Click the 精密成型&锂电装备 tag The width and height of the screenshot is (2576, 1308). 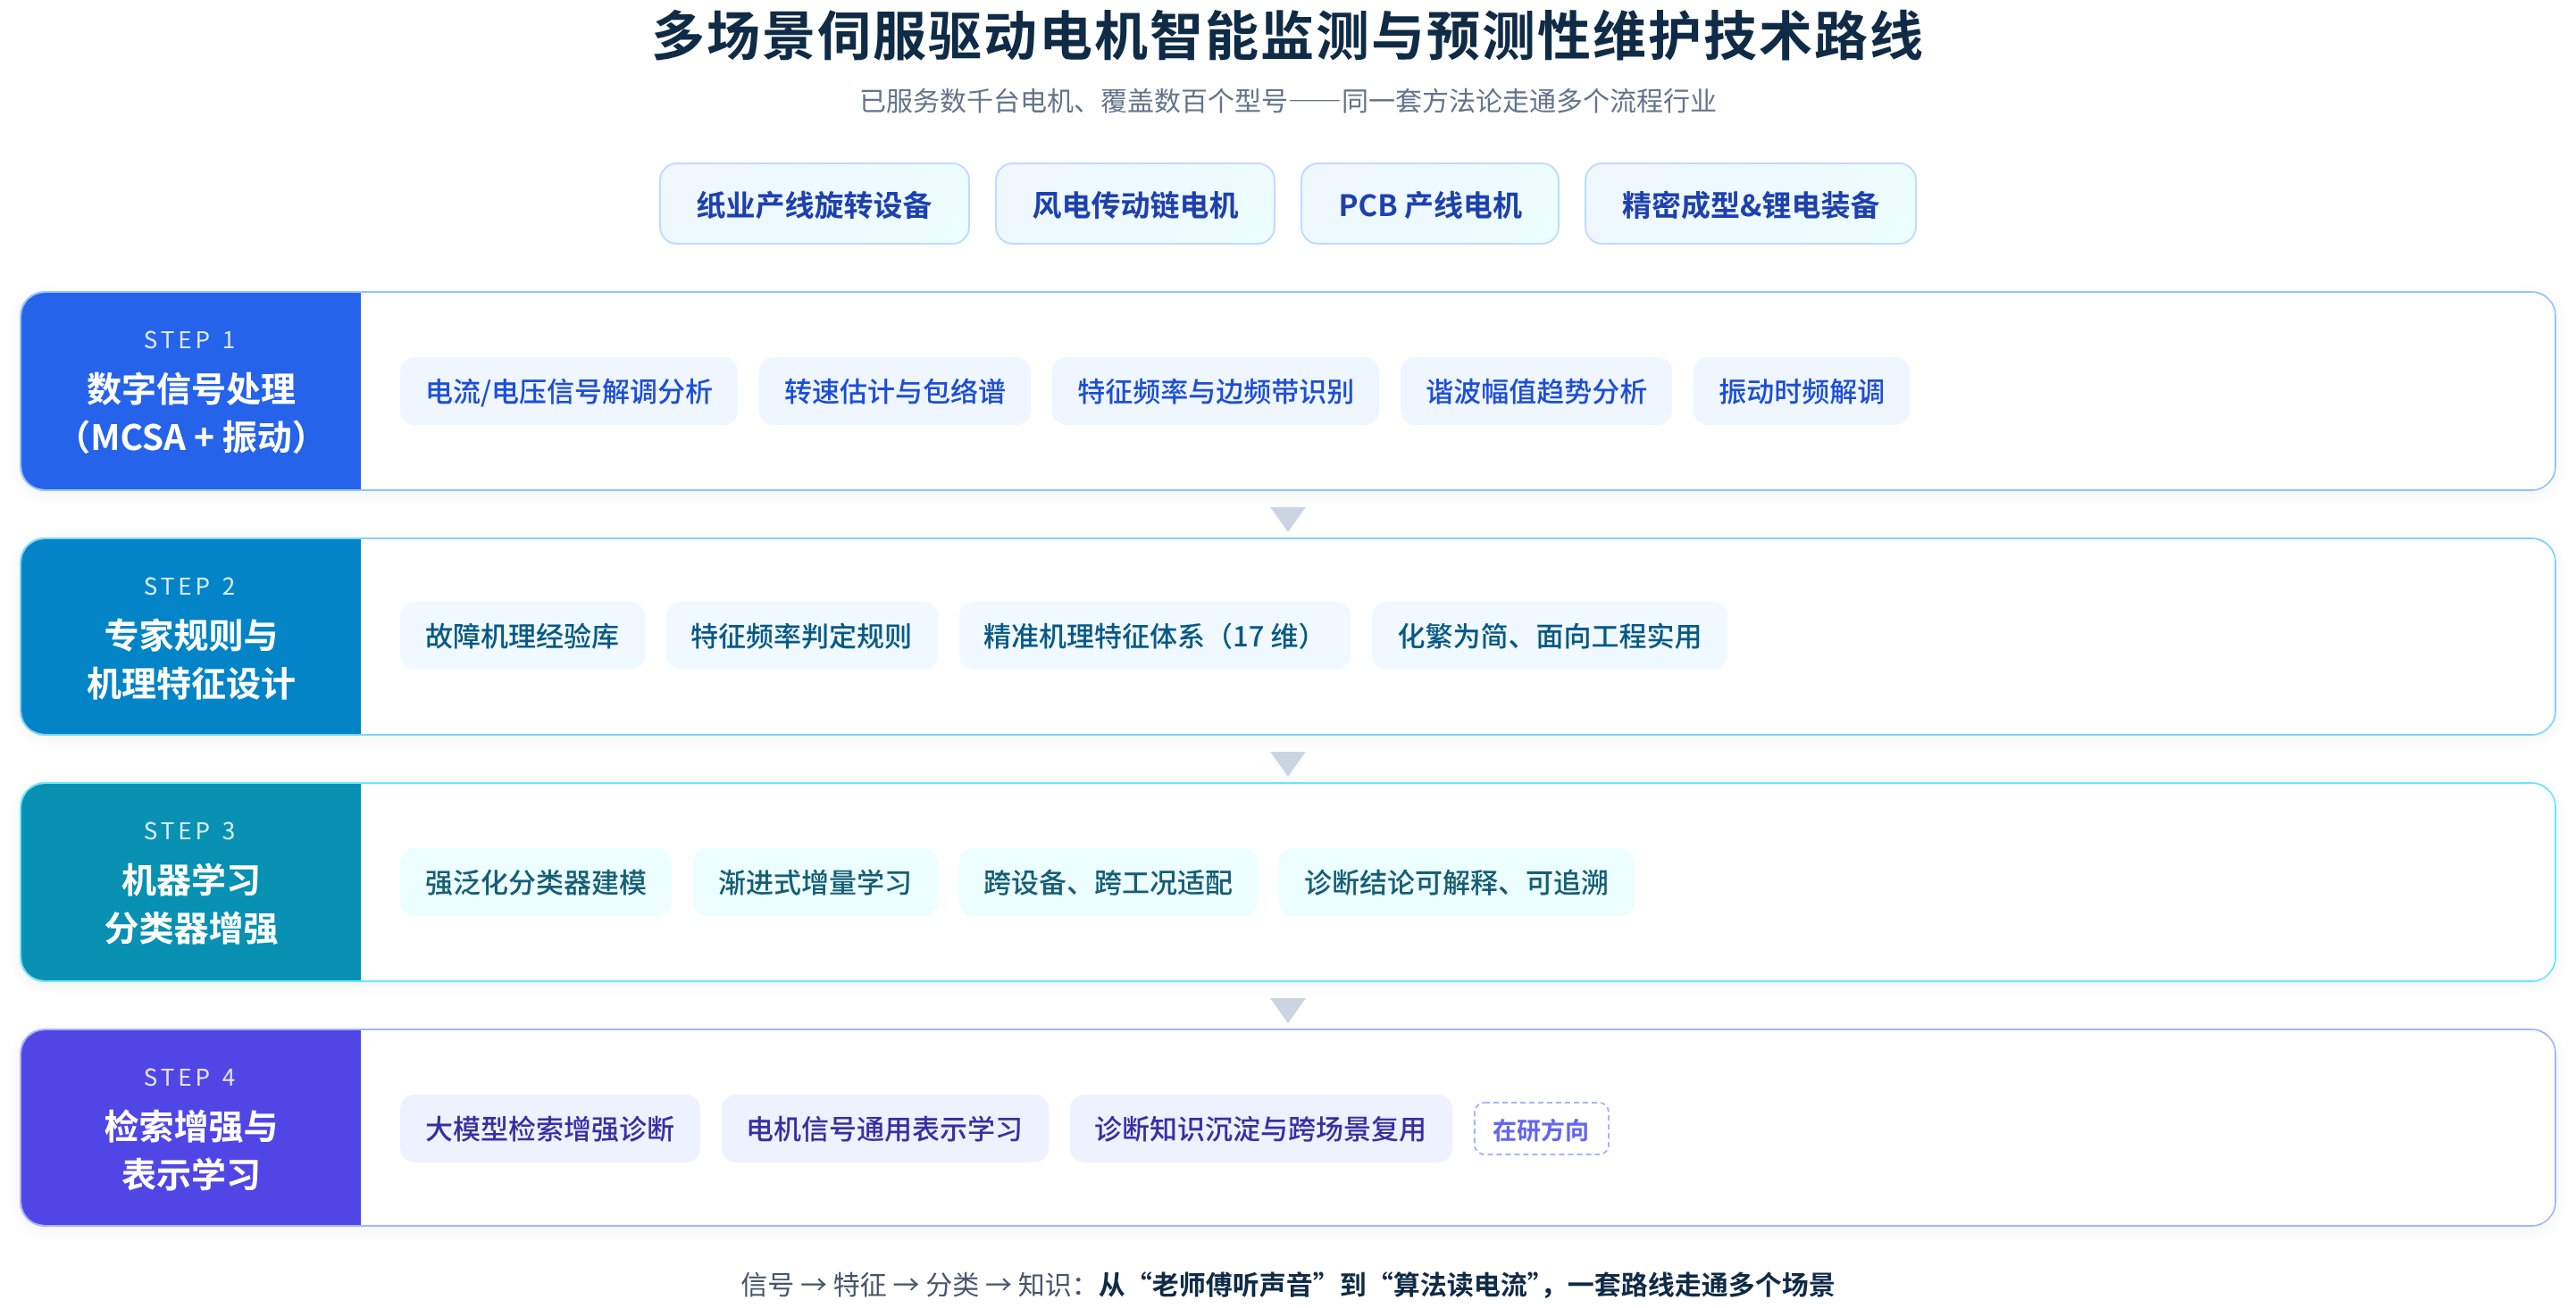[1749, 204]
